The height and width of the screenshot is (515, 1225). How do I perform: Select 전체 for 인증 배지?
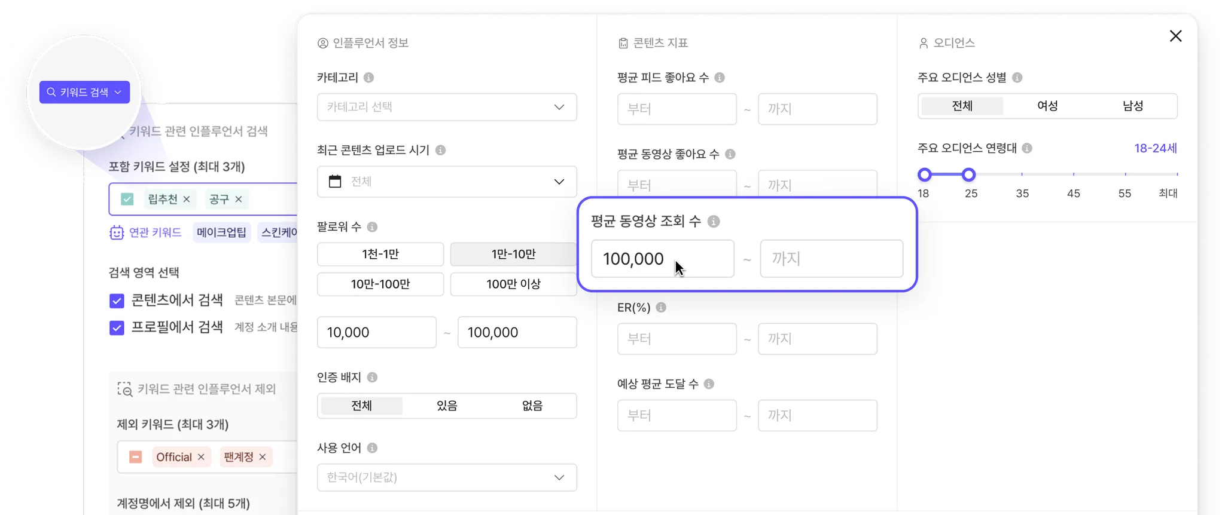click(x=362, y=406)
